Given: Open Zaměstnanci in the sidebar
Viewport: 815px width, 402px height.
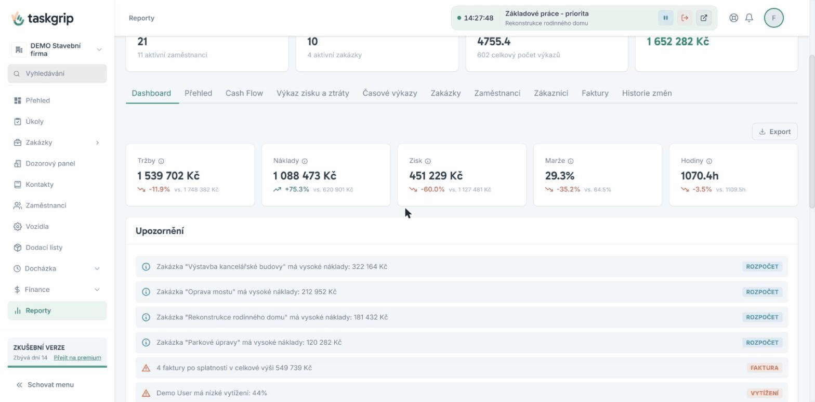Looking at the screenshot, I should coord(57,205).
